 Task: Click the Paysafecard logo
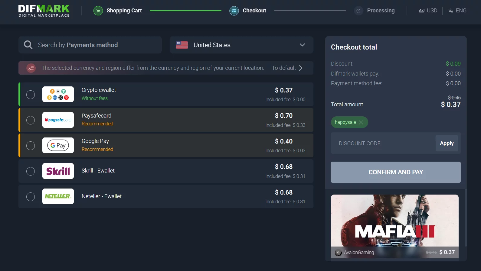click(58, 120)
